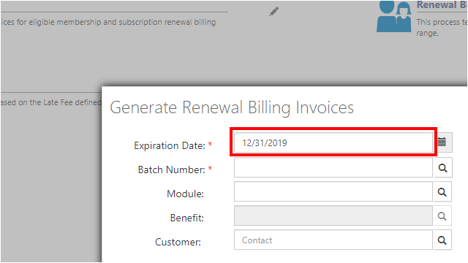Click the Customer Contact input field
The height and width of the screenshot is (263, 468).
[x=333, y=240]
